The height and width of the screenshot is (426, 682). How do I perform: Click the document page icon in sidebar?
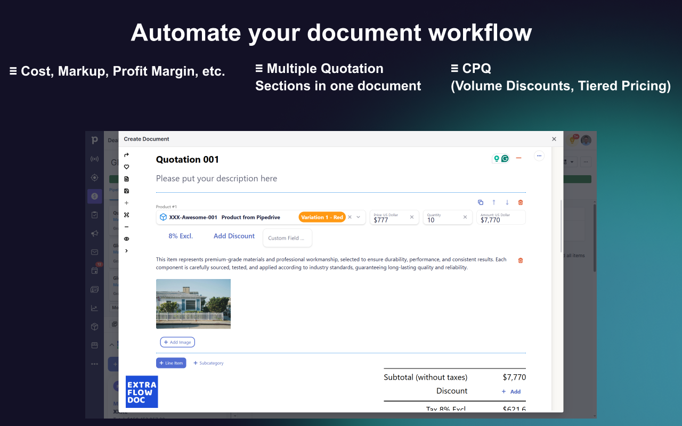click(x=126, y=179)
